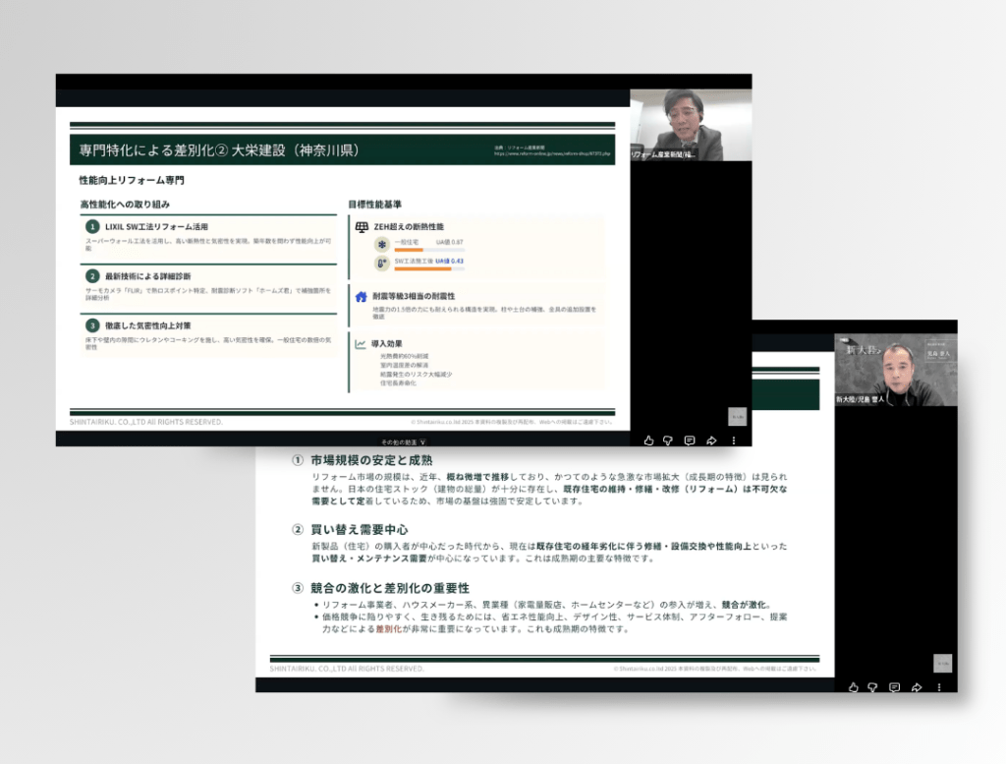The image size is (1006, 764).
Task: Share the lower video via arrow icon
Action: [x=916, y=686]
